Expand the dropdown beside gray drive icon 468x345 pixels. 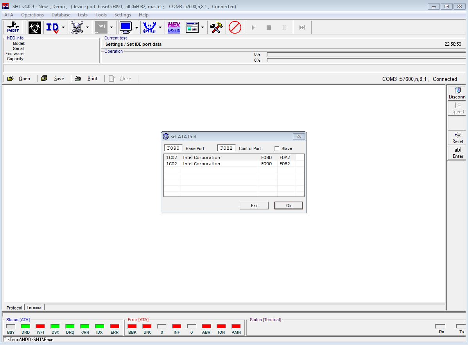point(112,27)
